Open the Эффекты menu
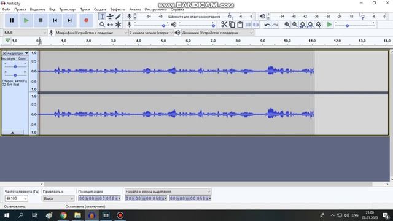The width and height of the screenshot is (393, 221). pyautogui.click(x=117, y=9)
